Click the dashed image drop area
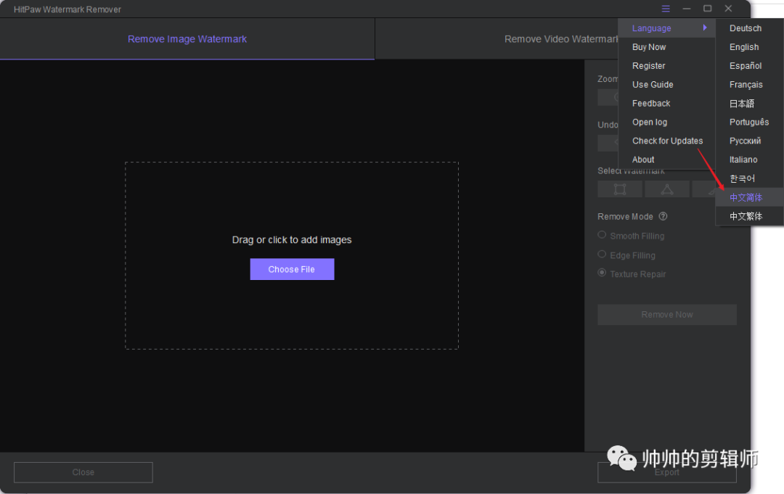The image size is (784, 494). coord(292,255)
